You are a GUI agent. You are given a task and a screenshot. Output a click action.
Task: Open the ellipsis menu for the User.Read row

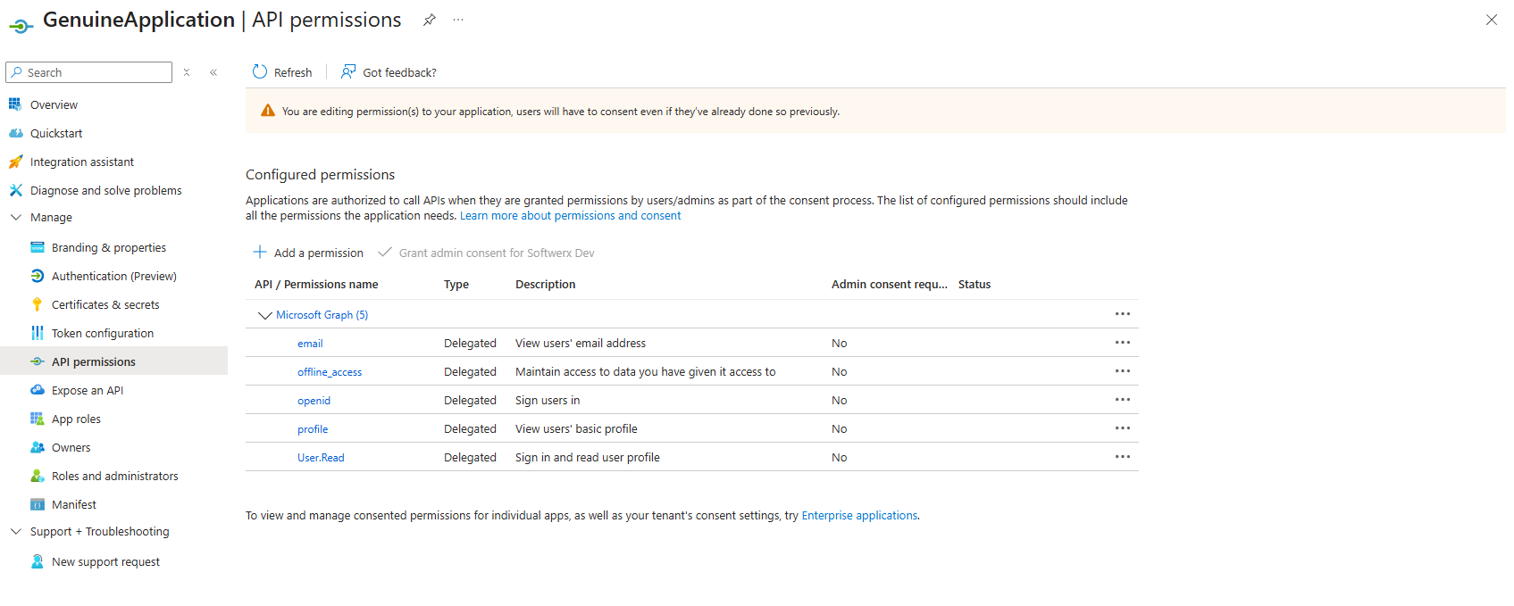[x=1122, y=457]
